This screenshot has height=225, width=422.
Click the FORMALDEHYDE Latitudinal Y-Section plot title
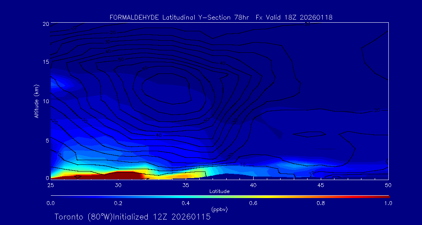[221, 17]
